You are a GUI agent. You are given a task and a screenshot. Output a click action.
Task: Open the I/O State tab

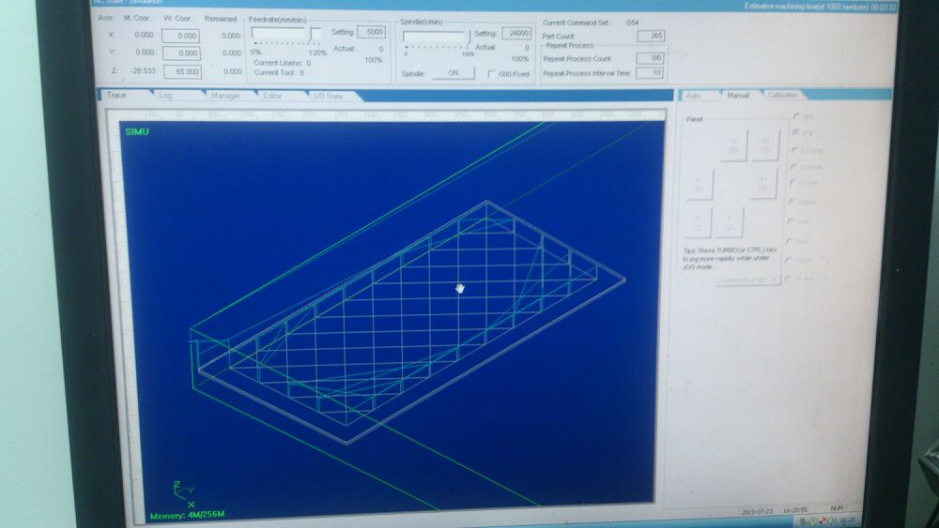pos(328,97)
